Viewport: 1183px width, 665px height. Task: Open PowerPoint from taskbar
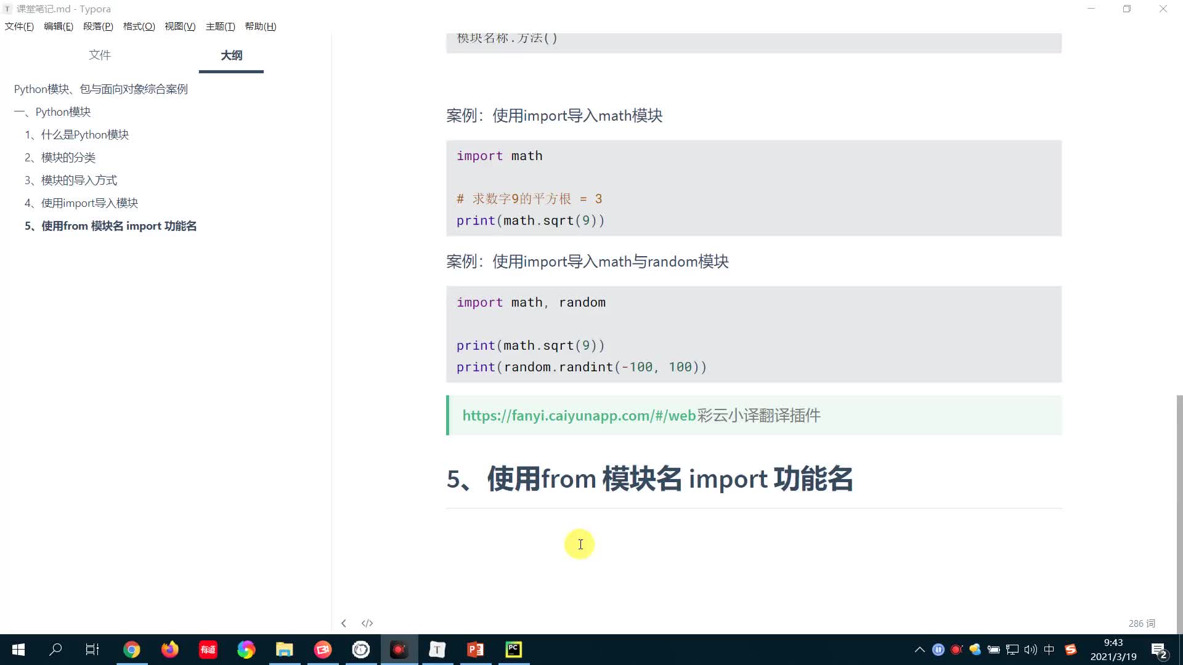tap(476, 650)
